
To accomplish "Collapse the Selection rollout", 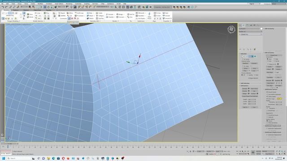I will [244, 54].
